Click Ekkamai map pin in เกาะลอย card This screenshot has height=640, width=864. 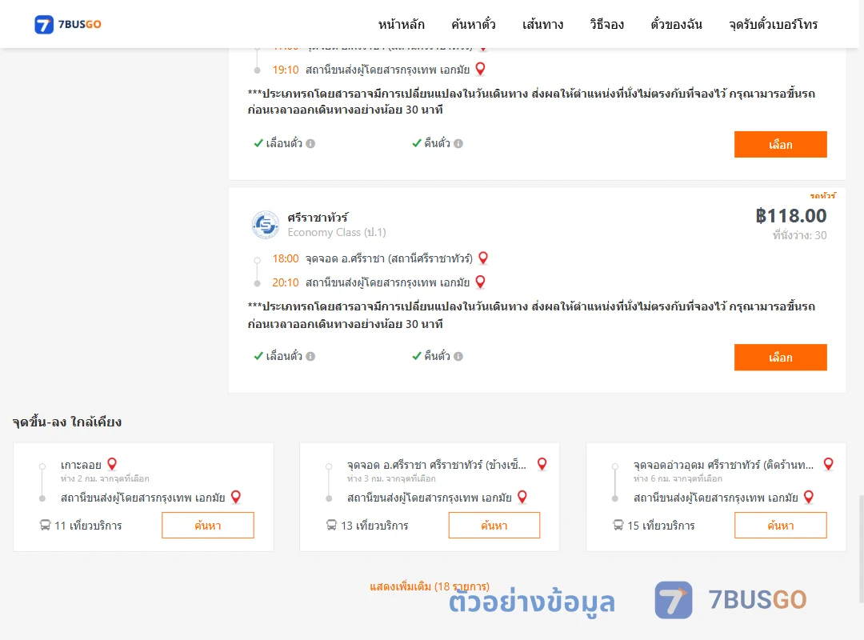[x=236, y=498]
